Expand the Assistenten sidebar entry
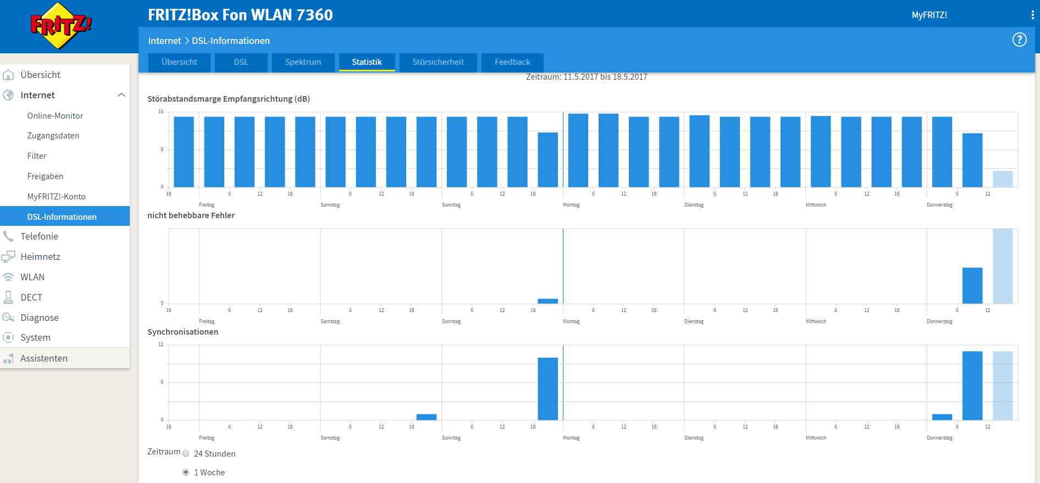Image resolution: width=1040 pixels, height=483 pixels. coord(44,358)
